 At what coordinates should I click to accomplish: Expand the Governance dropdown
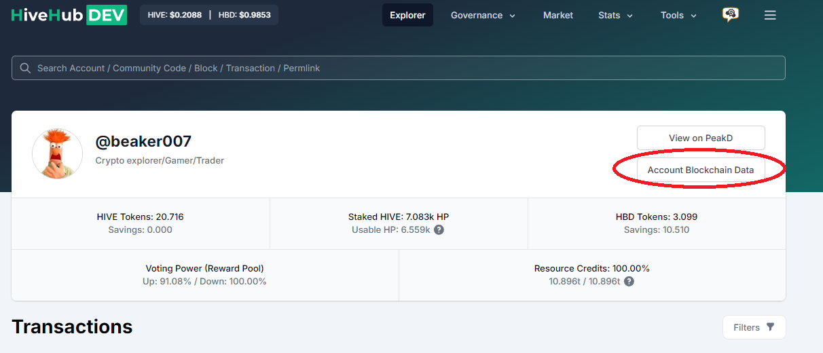click(483, 15)
